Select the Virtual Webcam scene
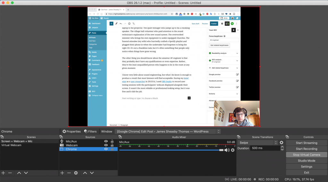Screen dimensions: 328x182 click(x=29, y=145)
